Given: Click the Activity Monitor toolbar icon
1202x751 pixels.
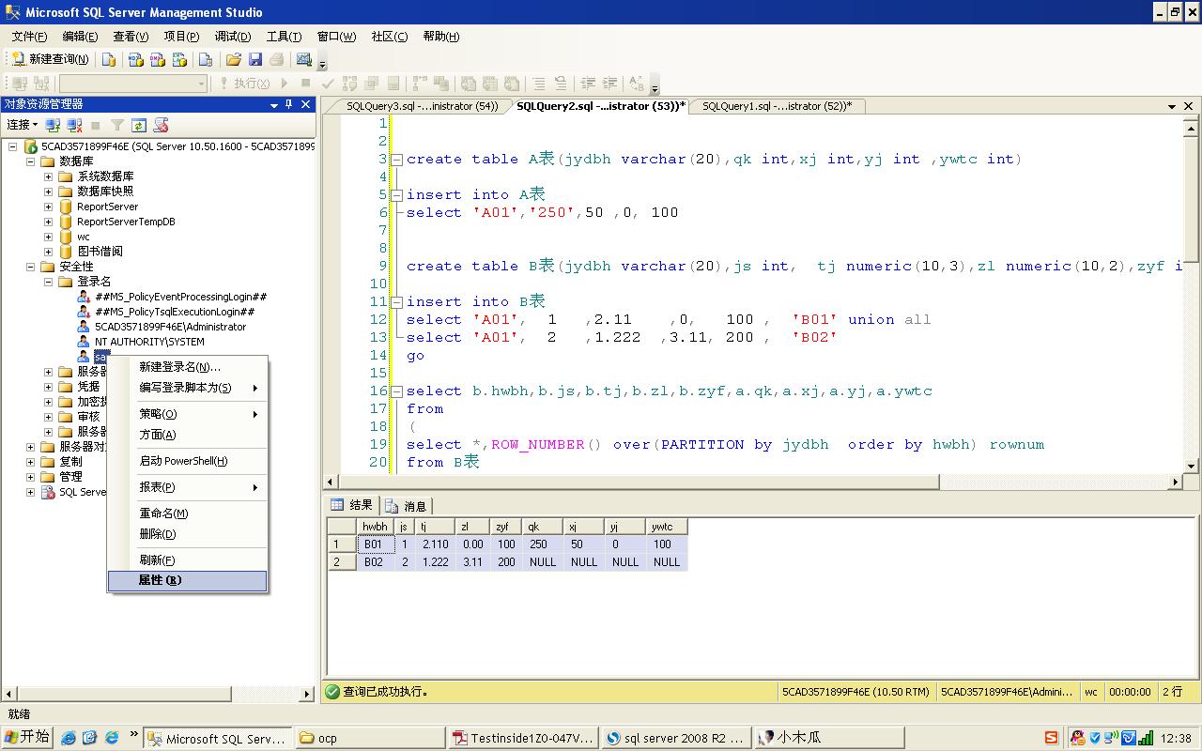Looking at the screenshot, I should (303, 59).
